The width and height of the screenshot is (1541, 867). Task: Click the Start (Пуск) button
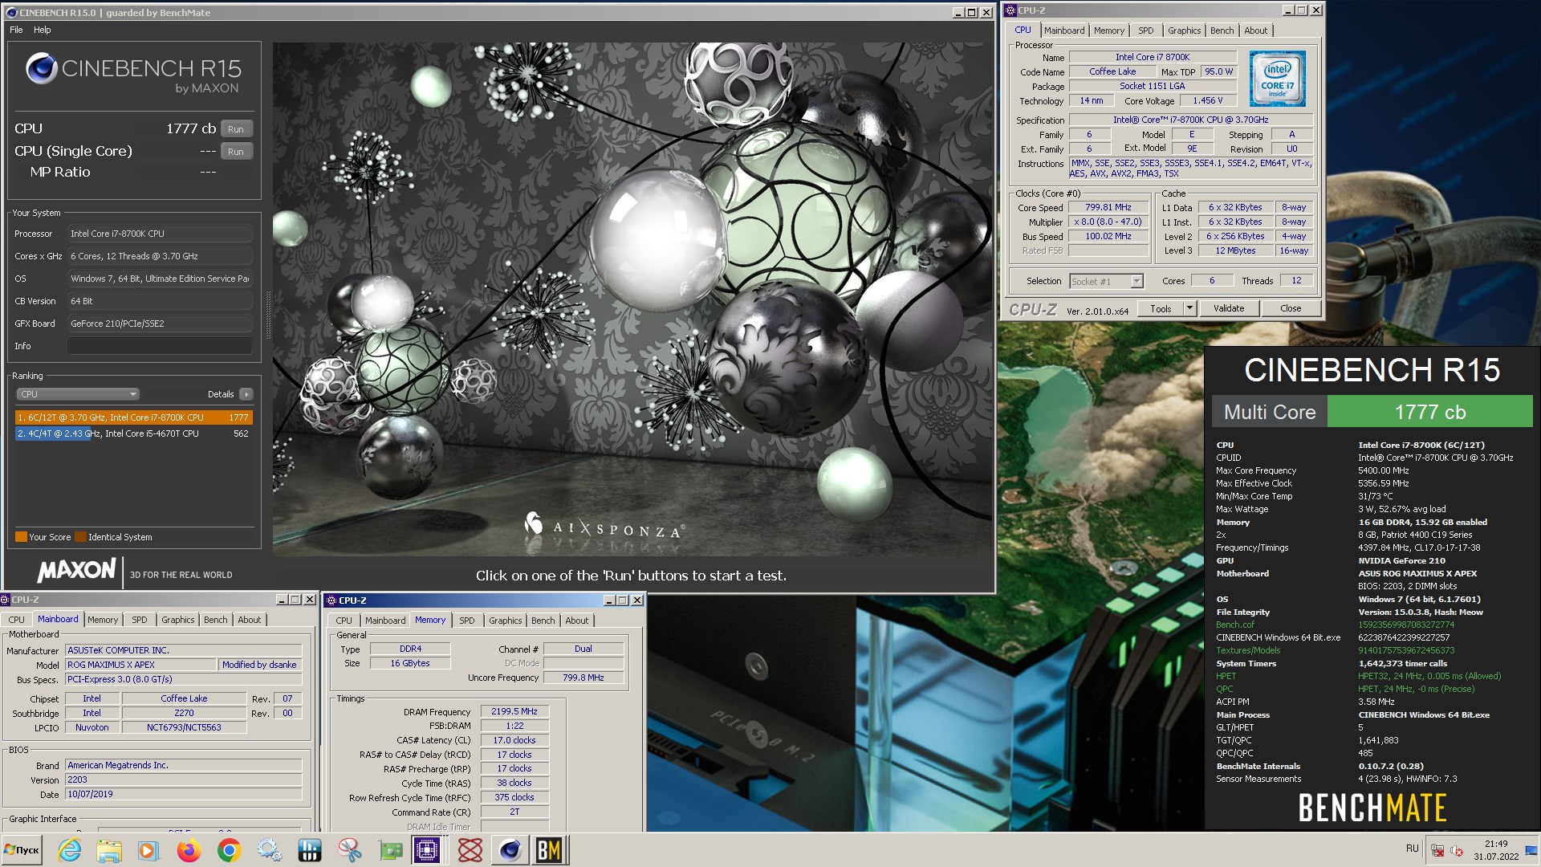(22, 849)
